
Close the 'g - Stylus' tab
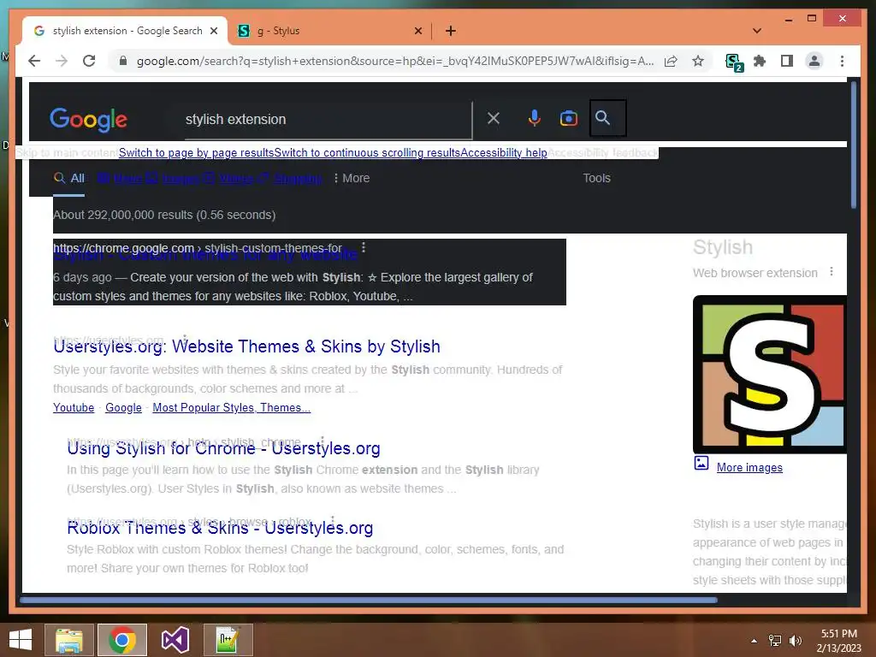(417, 31)
